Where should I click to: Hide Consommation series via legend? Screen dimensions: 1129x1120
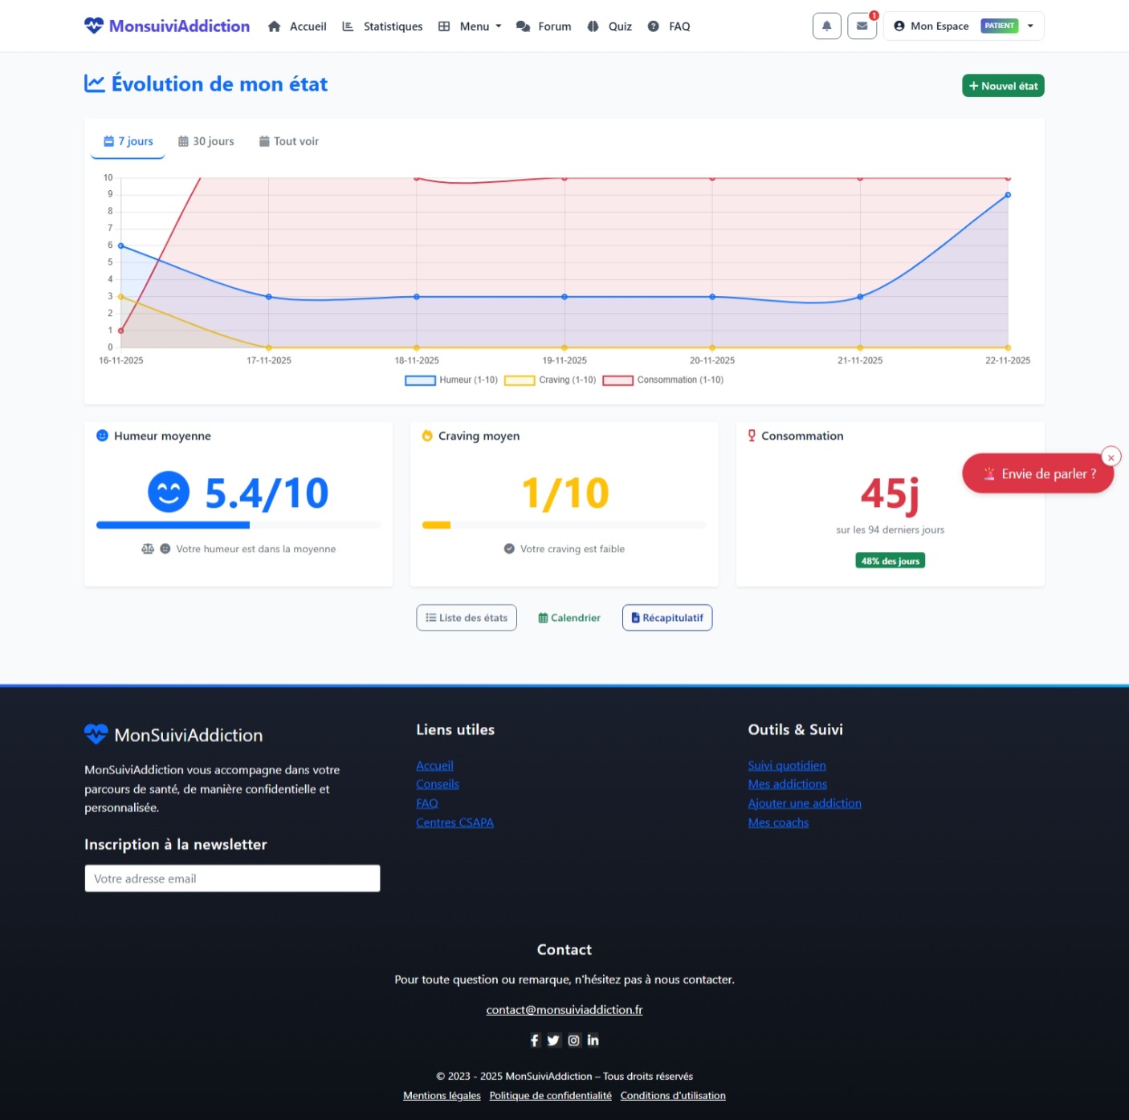662,380
